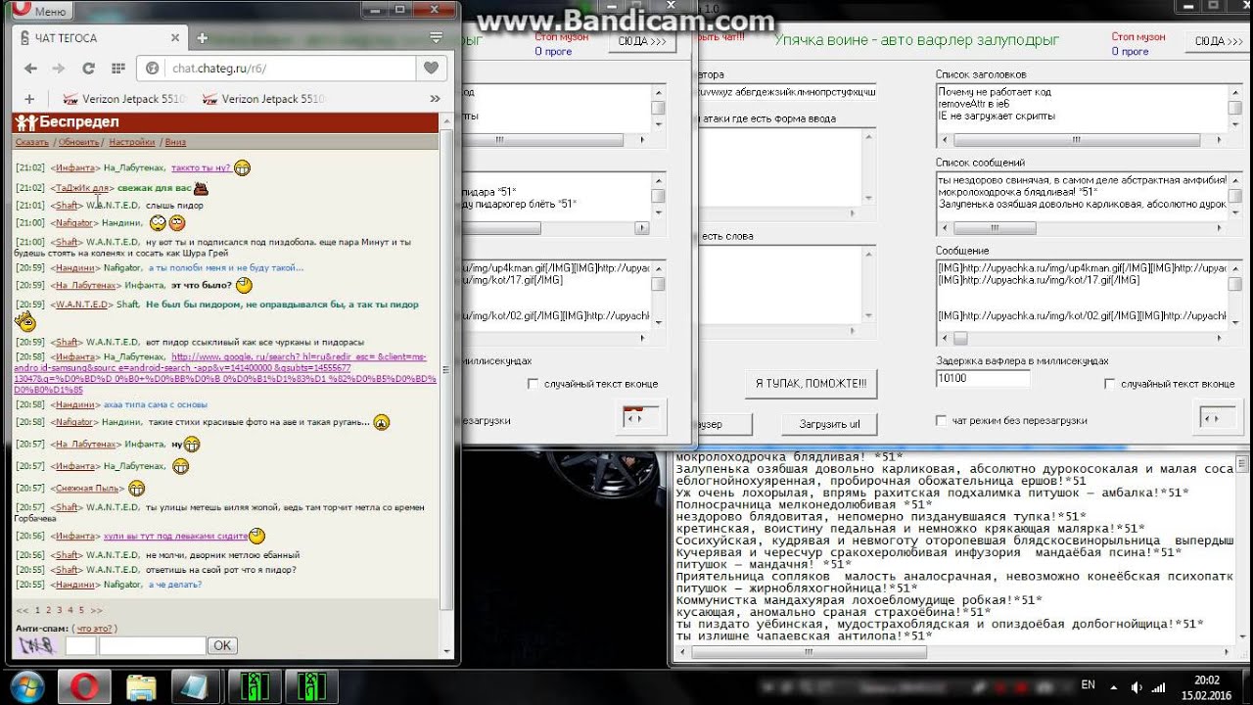Click the Opera address bar URL

tap(218, 69)
